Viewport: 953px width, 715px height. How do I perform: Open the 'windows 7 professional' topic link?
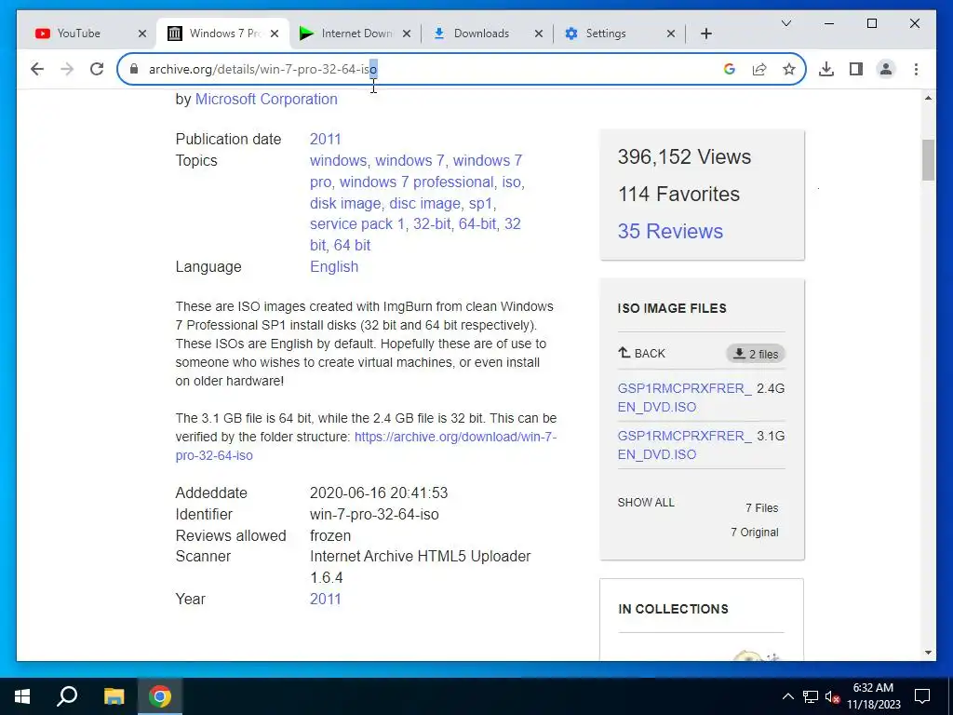pos(416,182)
